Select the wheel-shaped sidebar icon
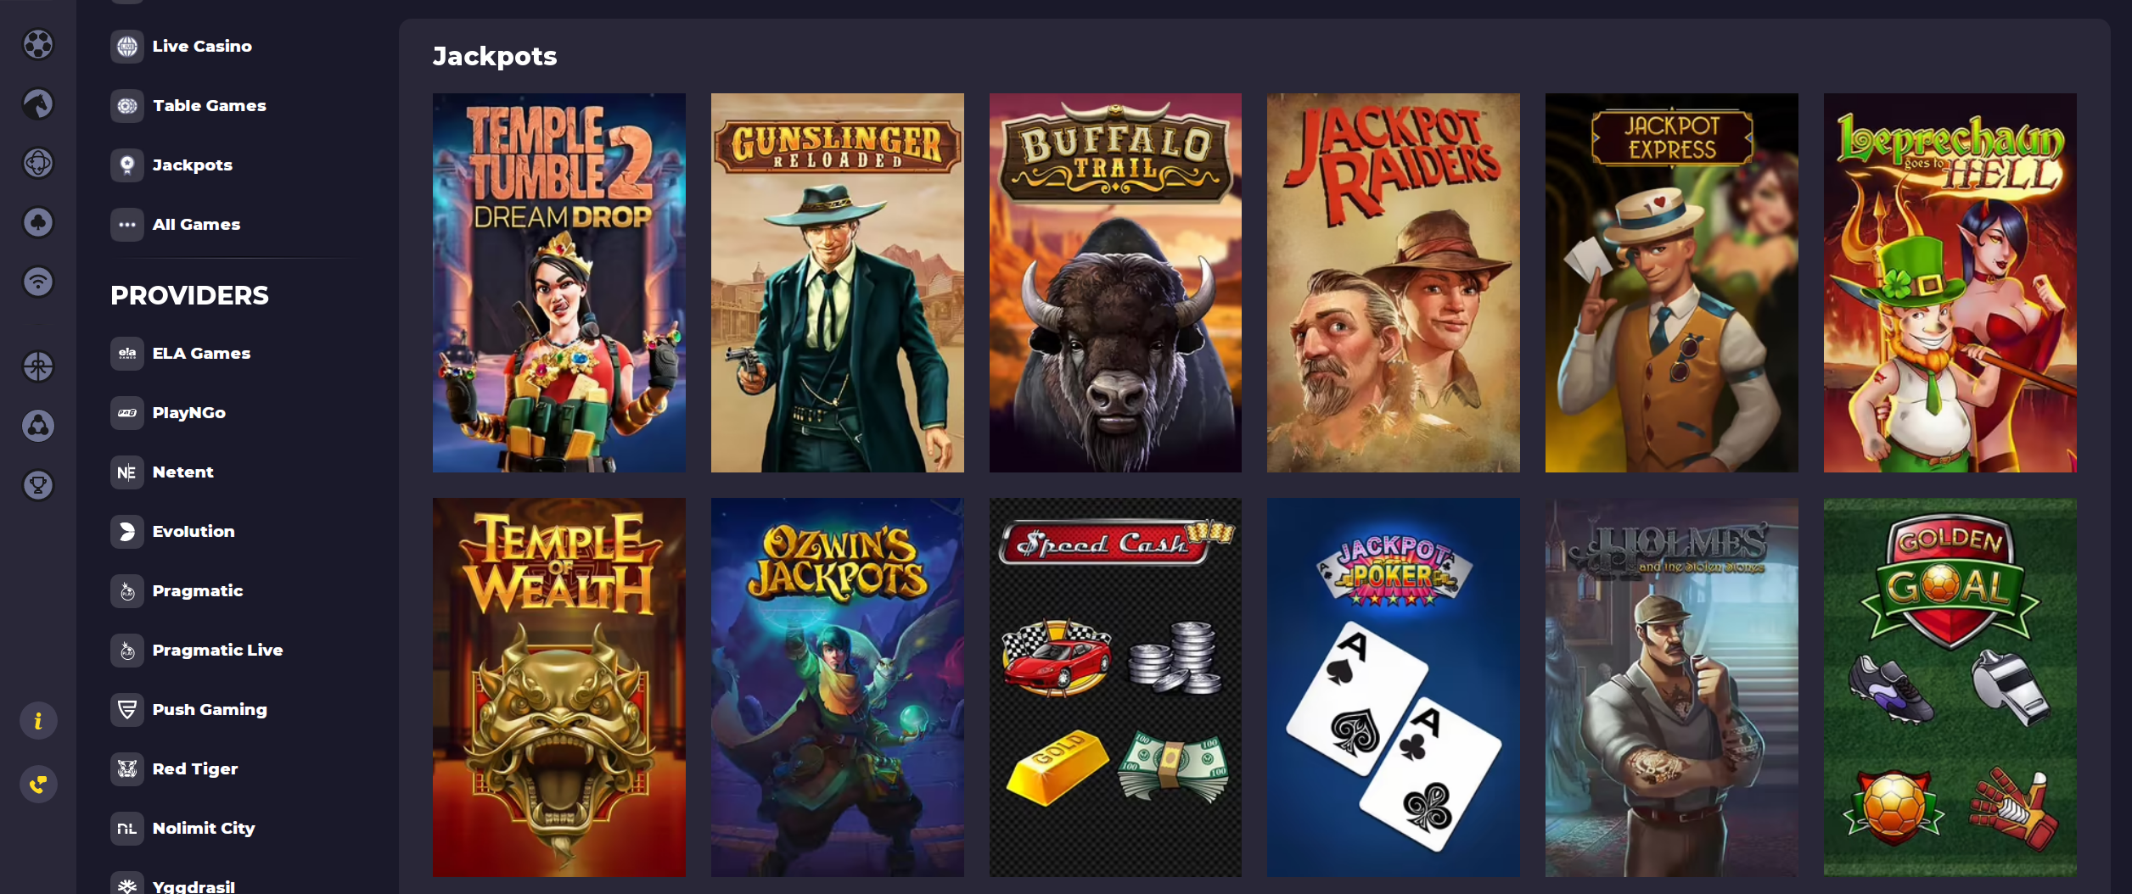Screen dimensions: 2132x894 pos(38,366)
